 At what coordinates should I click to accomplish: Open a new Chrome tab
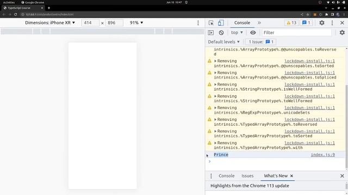point(49,8)
